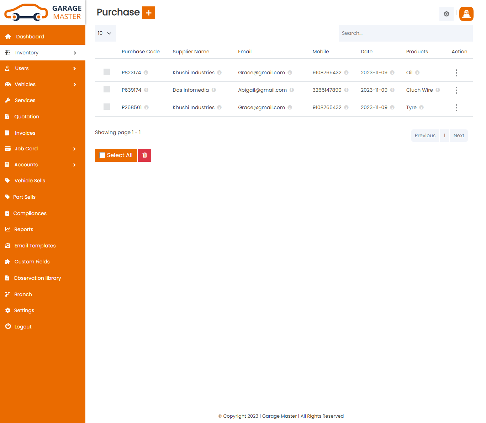Expand the Inventory sidebar menu
This screenshot has height=423, width=486.
pyautogui.click(x=43, y=53)
